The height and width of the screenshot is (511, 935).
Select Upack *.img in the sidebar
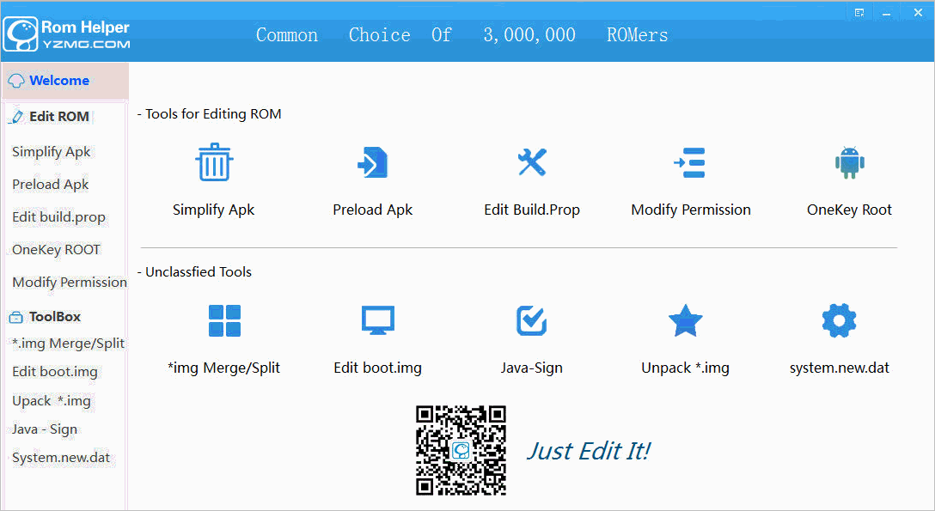(52, 401)
